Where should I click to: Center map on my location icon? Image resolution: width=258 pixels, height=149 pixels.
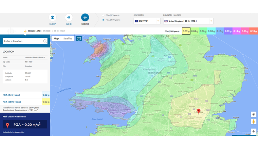(x=254, y=114)
